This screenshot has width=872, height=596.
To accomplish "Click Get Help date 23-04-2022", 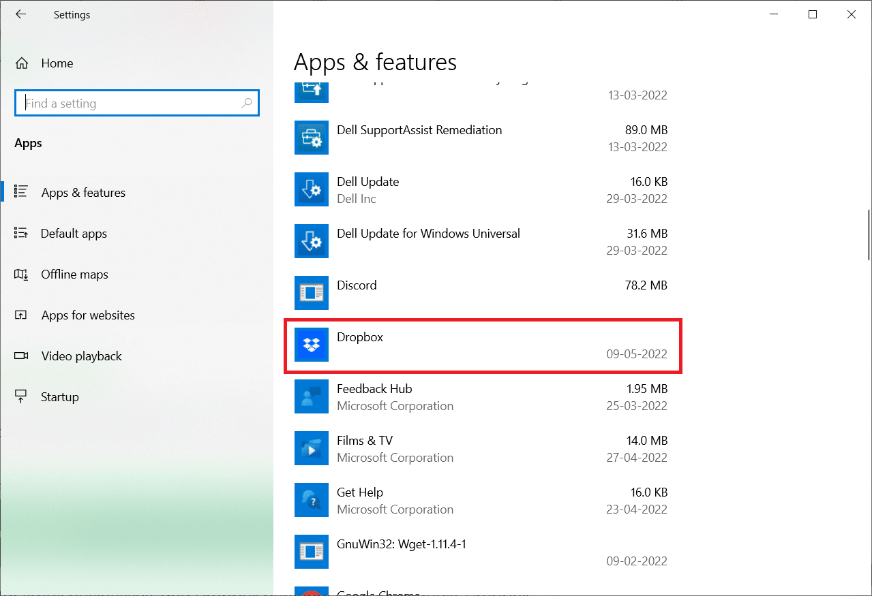I will (637, 509).
